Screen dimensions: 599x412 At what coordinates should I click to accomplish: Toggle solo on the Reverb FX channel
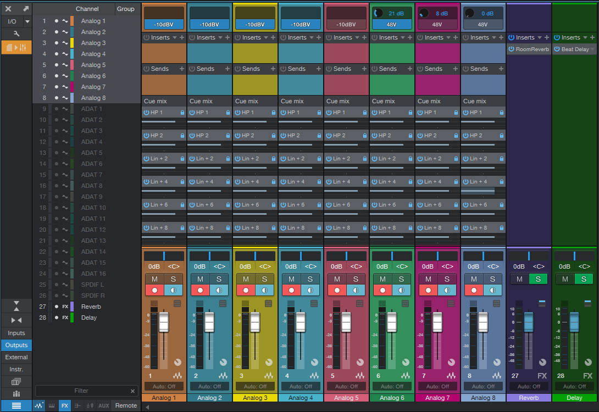pyautogui.click(x=538, y=279)
